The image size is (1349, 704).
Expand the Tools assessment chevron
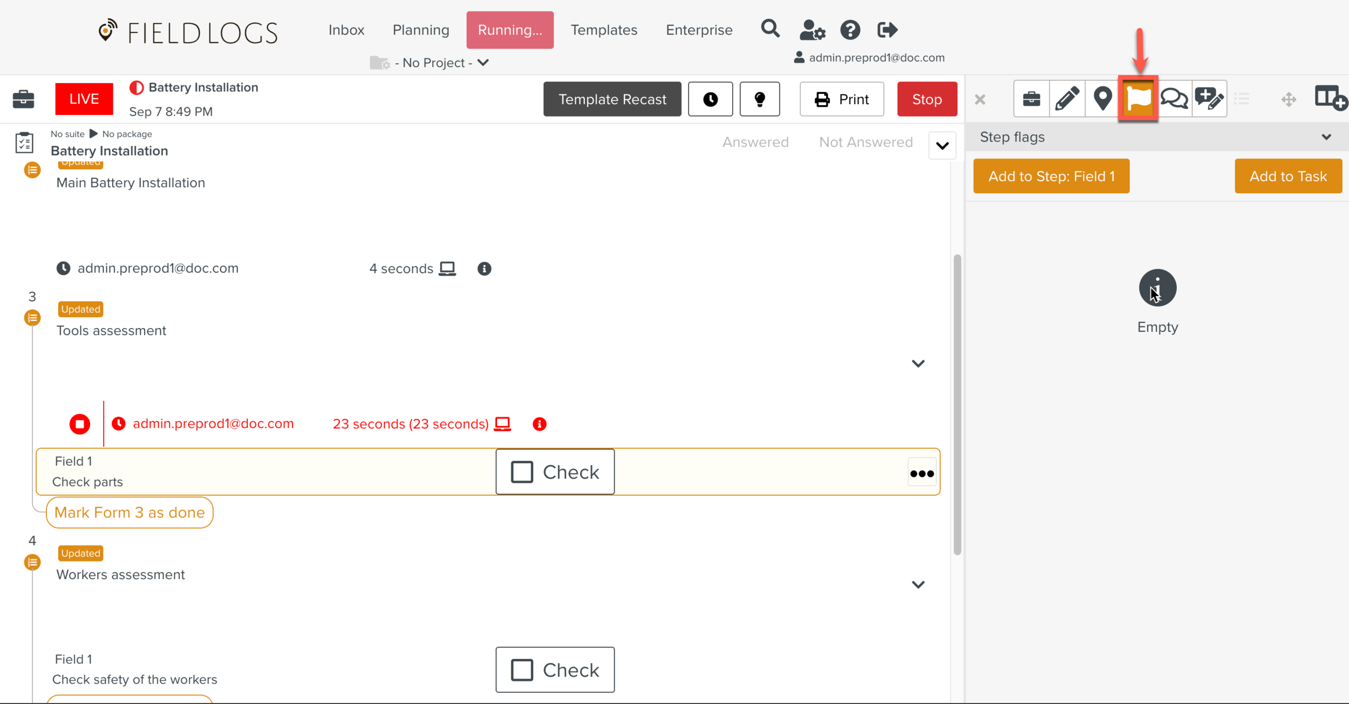918,364
